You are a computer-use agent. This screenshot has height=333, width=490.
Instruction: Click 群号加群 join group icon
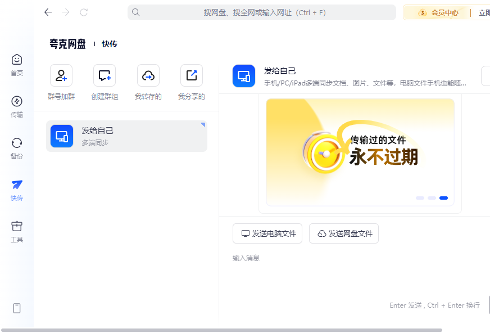61,75
